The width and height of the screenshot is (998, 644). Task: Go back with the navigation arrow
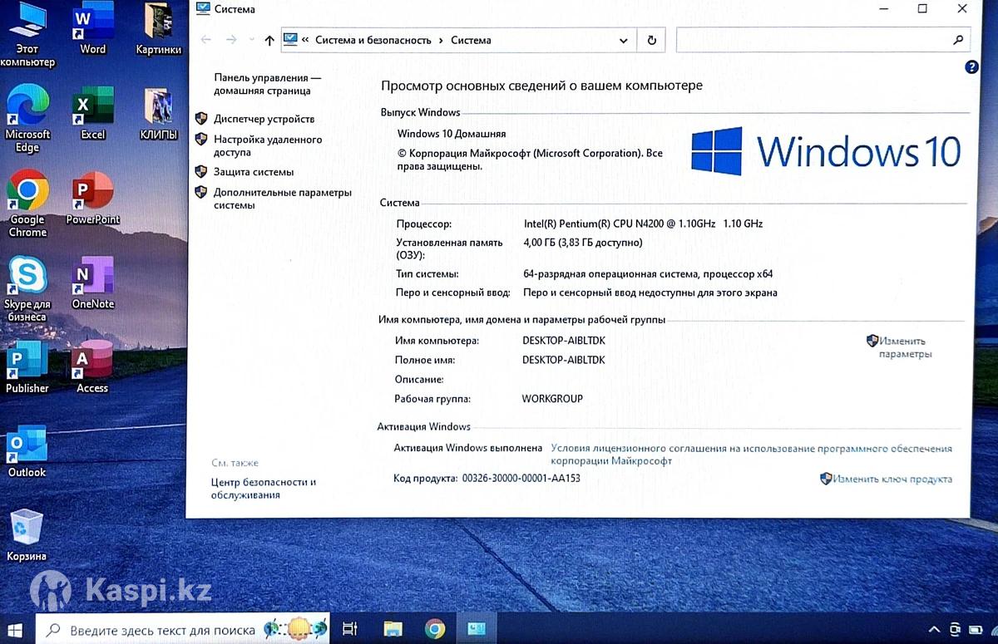[206, 40]
